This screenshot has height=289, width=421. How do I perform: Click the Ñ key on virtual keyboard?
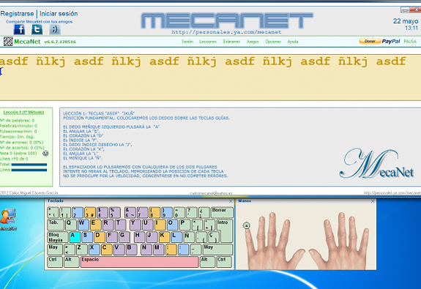(189, 237)
